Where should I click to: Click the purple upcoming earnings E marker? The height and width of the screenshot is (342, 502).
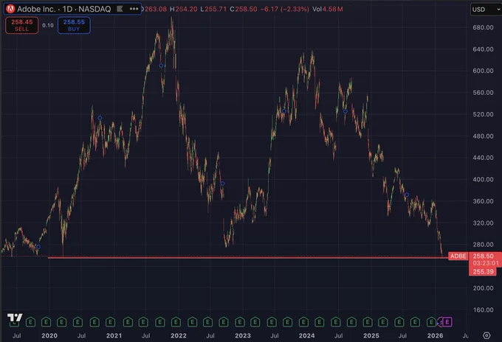click(x=447, y=321)
